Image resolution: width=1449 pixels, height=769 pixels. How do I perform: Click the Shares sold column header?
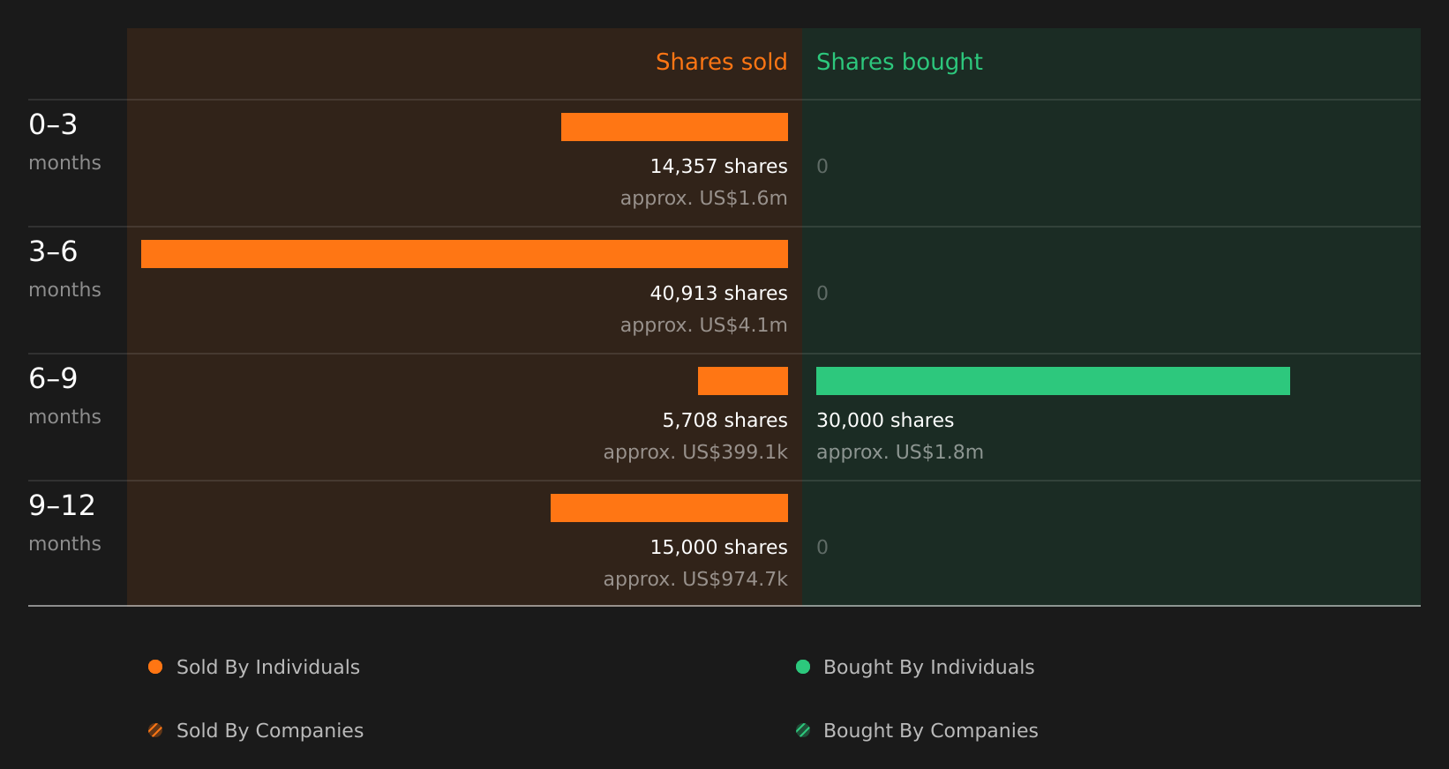pyautogui.click(x=722, y=62)
